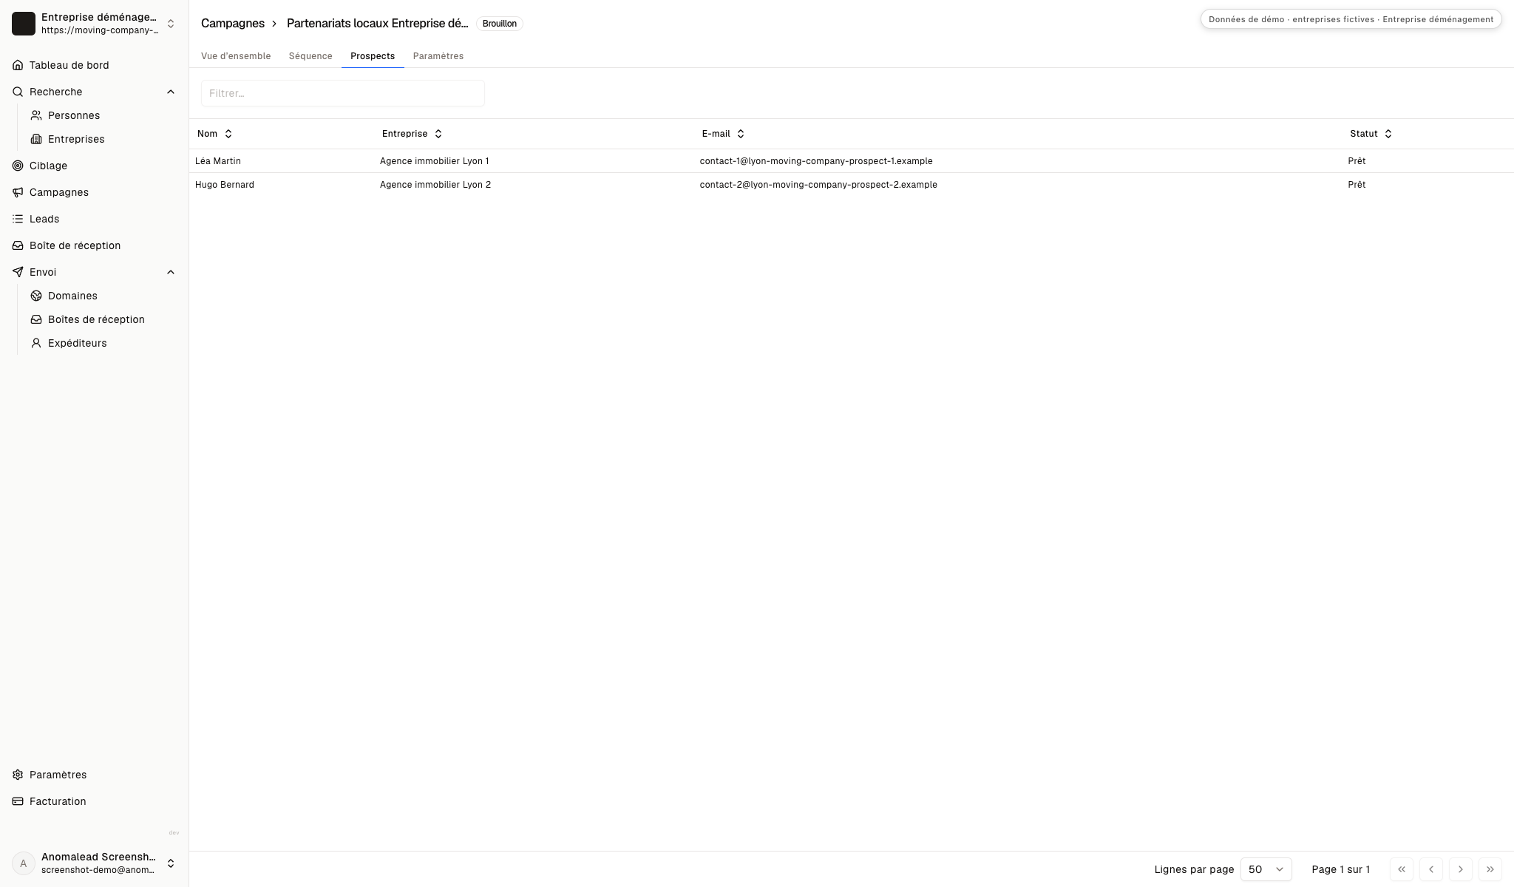Sort by E-mail column header
Image resolution: width=1514 pixels, height=887 pixels.
click(723, 134)
